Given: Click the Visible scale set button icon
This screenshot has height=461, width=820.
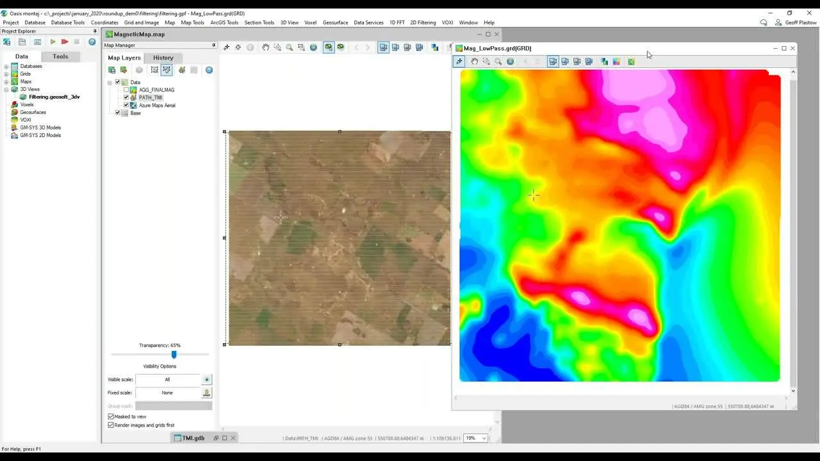Looking at the screenshot, I should pyautogui.click(x=206, y=379).
